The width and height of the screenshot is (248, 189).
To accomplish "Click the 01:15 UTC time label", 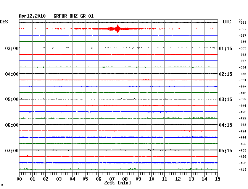I will point(225,48).
